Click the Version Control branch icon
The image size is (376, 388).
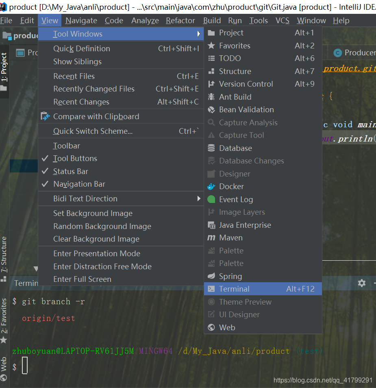click(211, 84)
